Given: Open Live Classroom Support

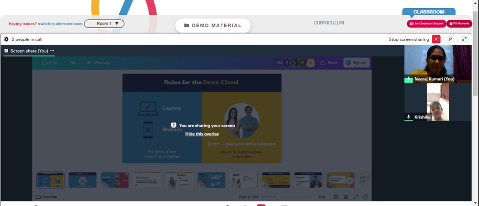Looking at the screenshot, I should pos(426,23).
